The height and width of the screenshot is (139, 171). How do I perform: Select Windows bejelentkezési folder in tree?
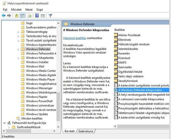coord(38,45)
